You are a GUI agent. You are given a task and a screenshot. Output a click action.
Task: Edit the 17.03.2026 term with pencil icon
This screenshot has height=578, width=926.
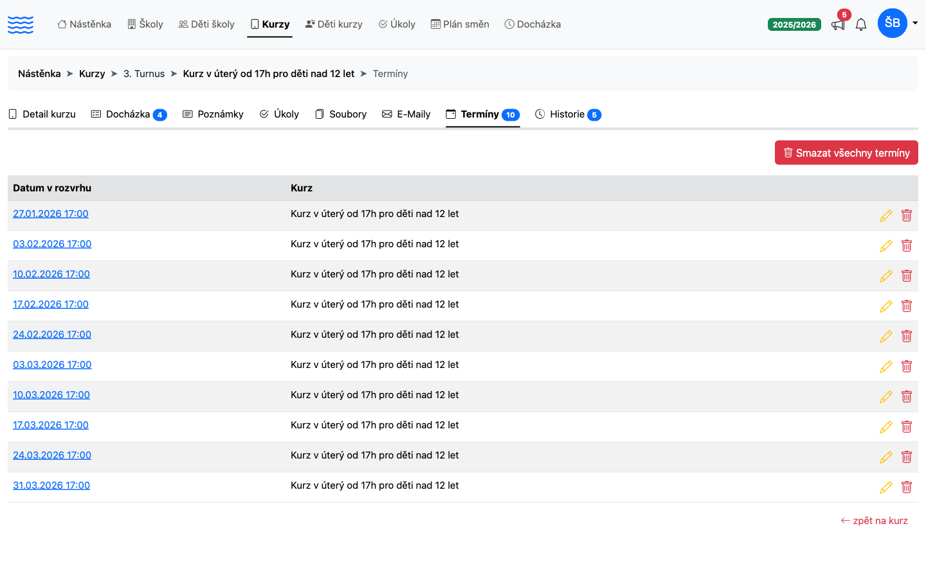[x=886, y=427]
